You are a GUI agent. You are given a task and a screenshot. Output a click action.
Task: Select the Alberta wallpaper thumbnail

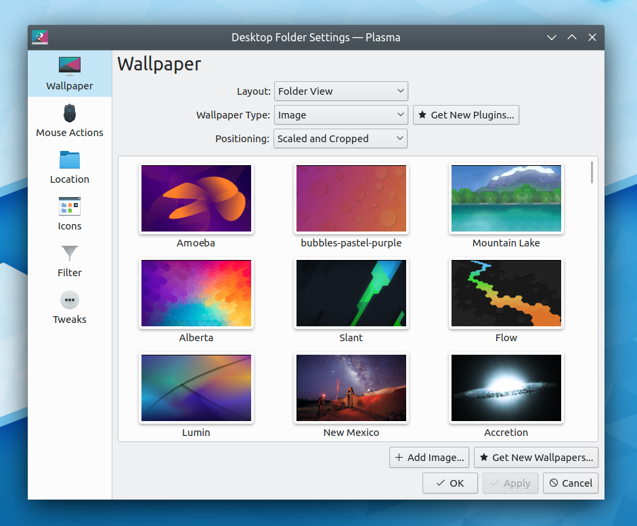[x=196, y=293]
